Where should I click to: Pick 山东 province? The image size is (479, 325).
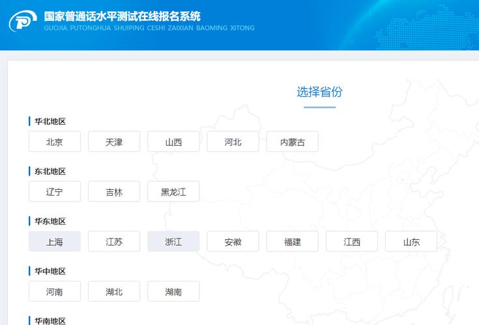[411, 242]
